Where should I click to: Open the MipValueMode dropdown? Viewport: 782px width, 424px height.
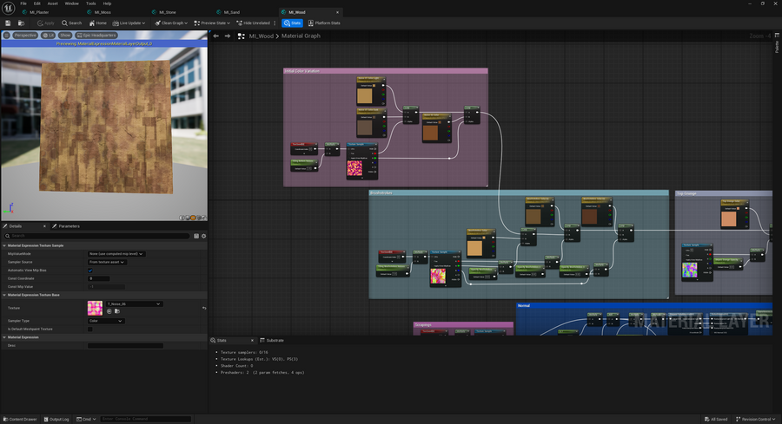[117, 253]
